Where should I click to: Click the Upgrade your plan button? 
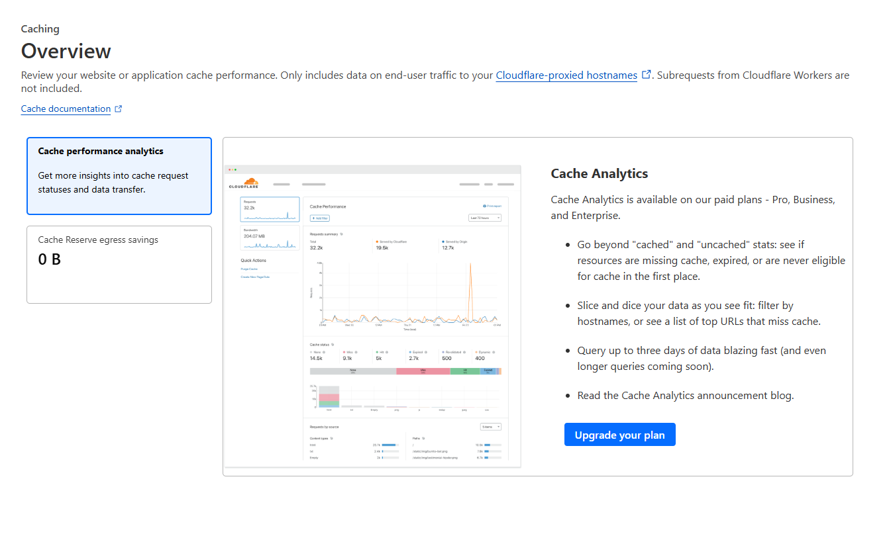click(x=620, y=435)
